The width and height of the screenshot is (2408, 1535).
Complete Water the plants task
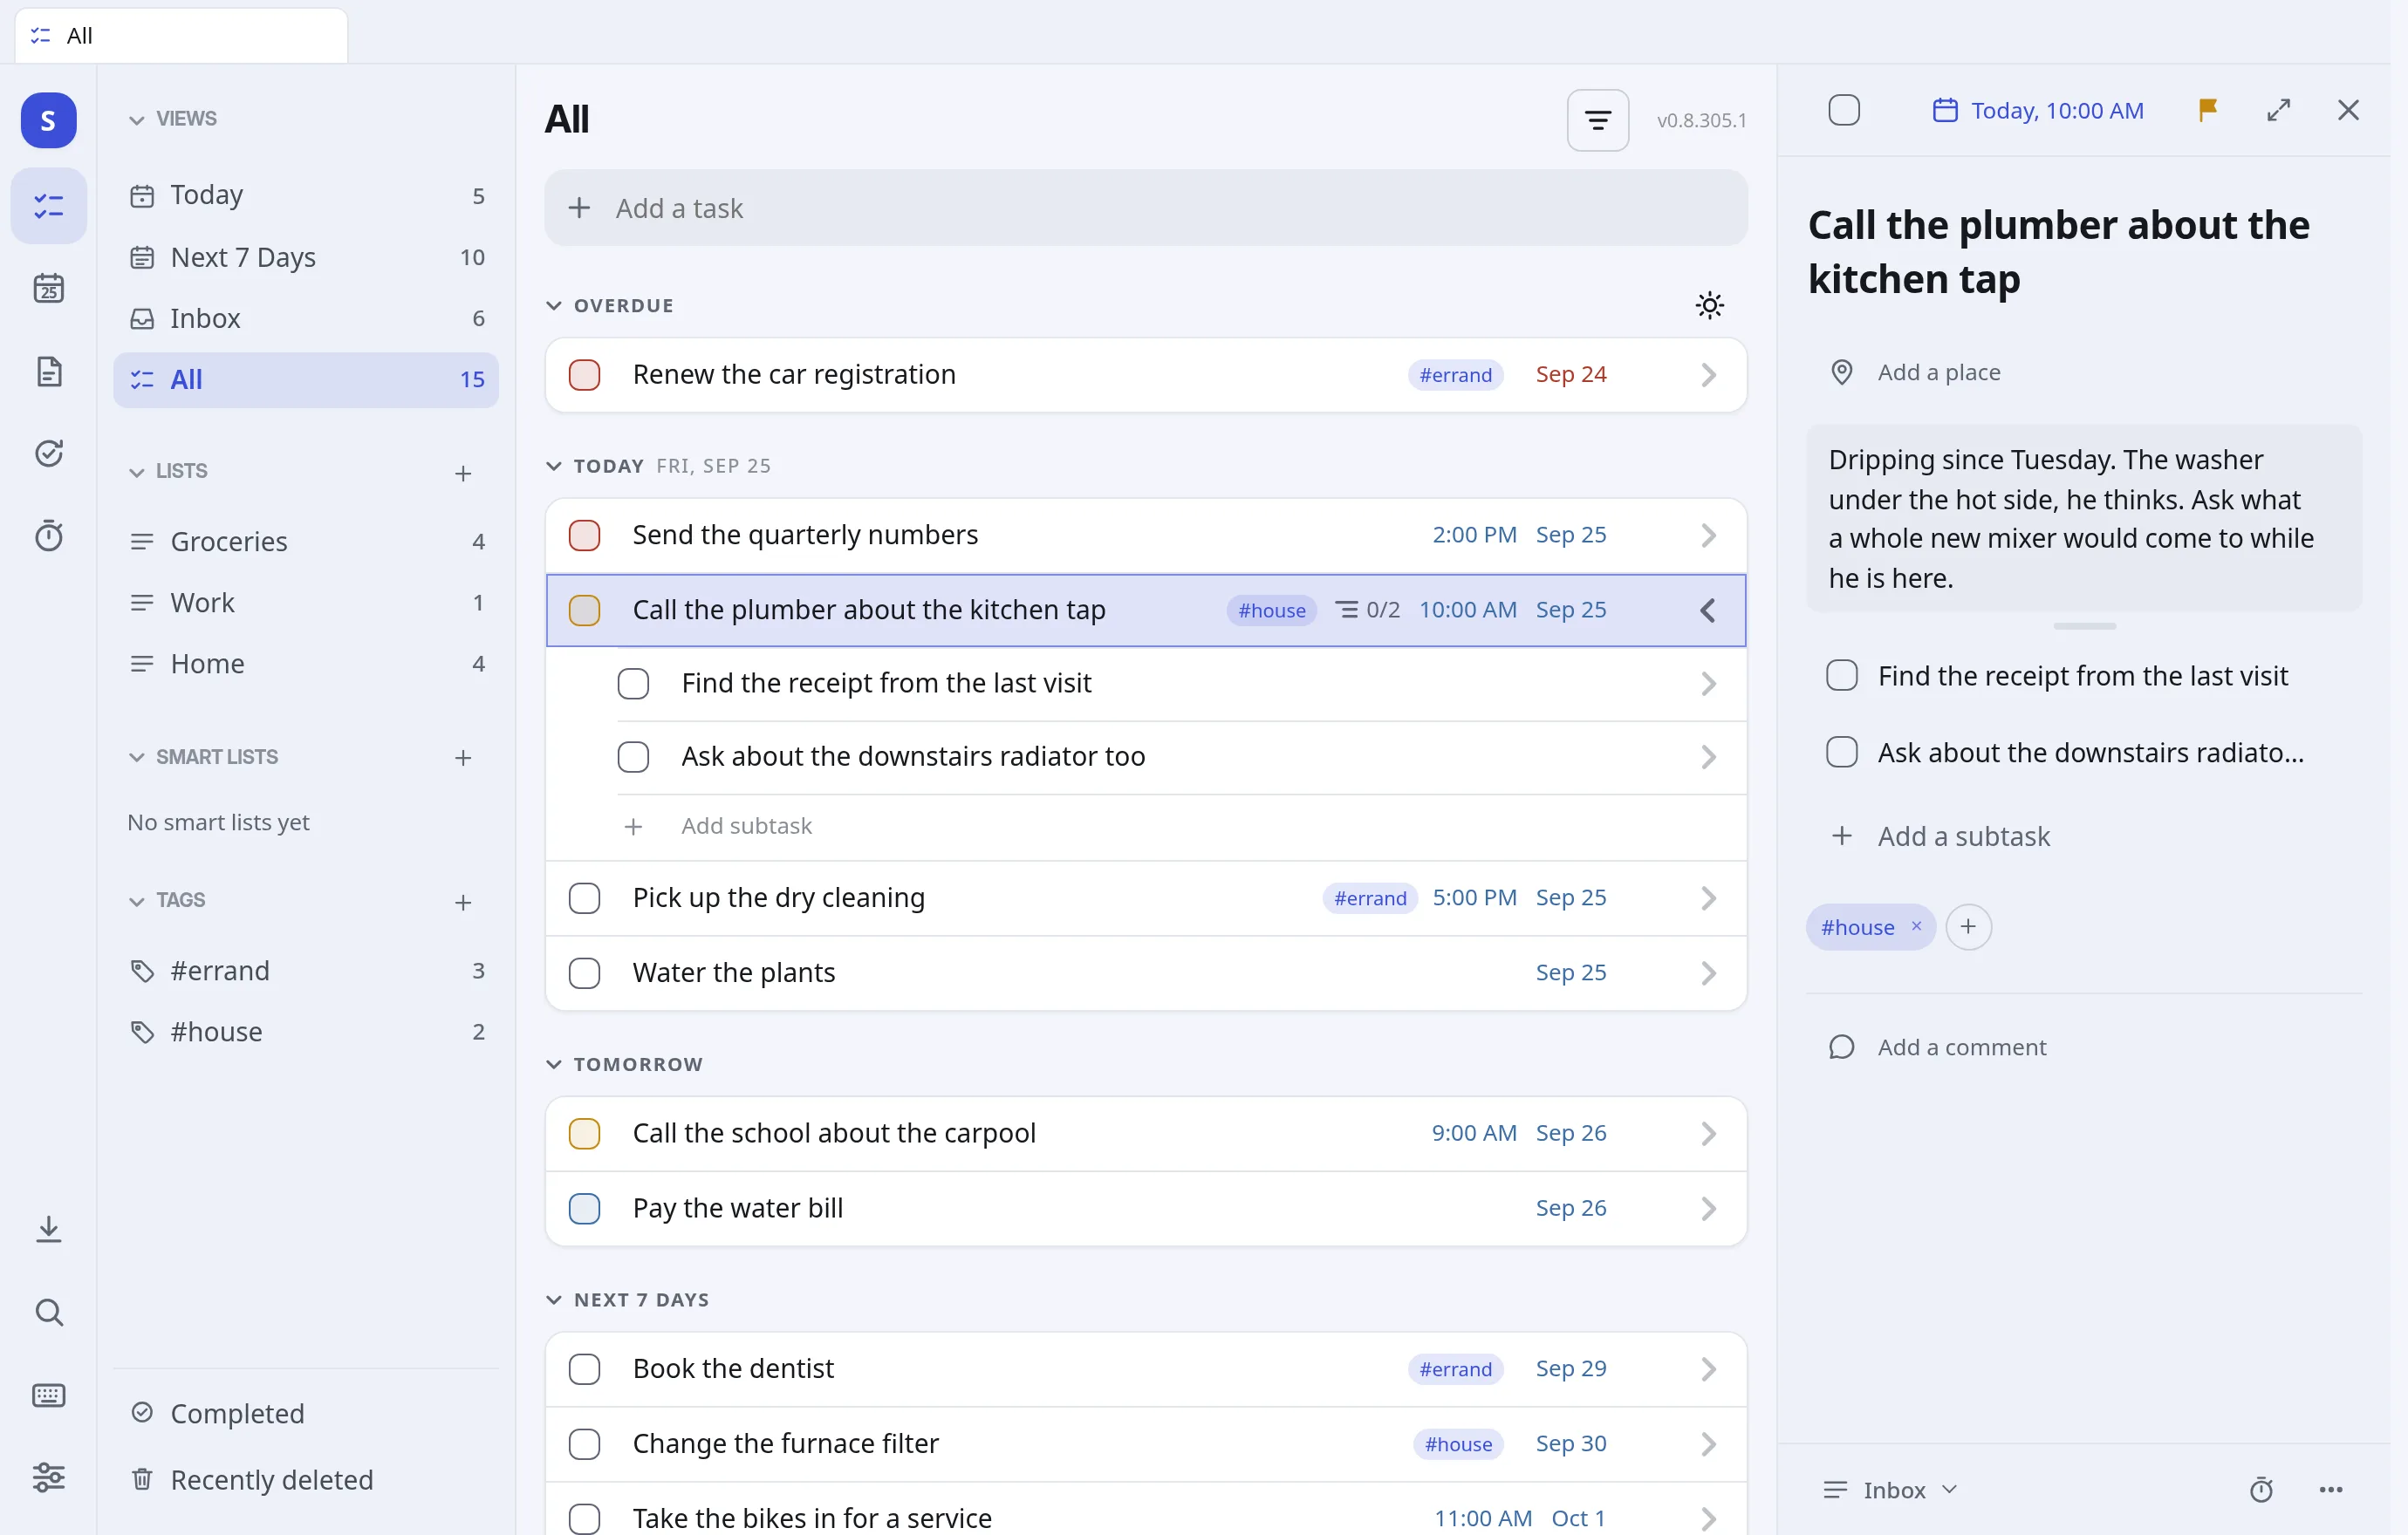point(584,972)
